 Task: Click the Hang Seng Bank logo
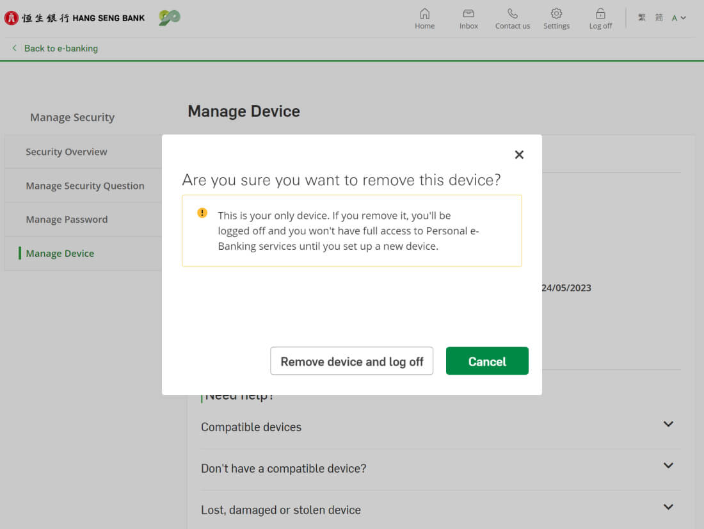75,18
